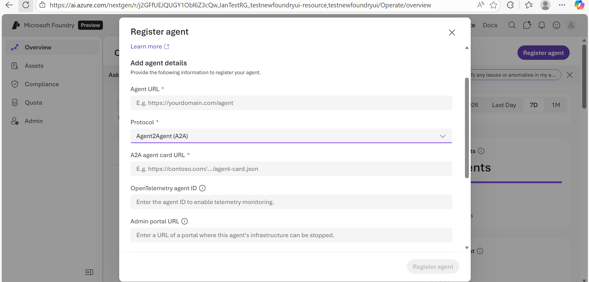Open the search magnifier in Foundry header
The height and width of the screenshot is (282, 589).
click(x=512, y=25)
